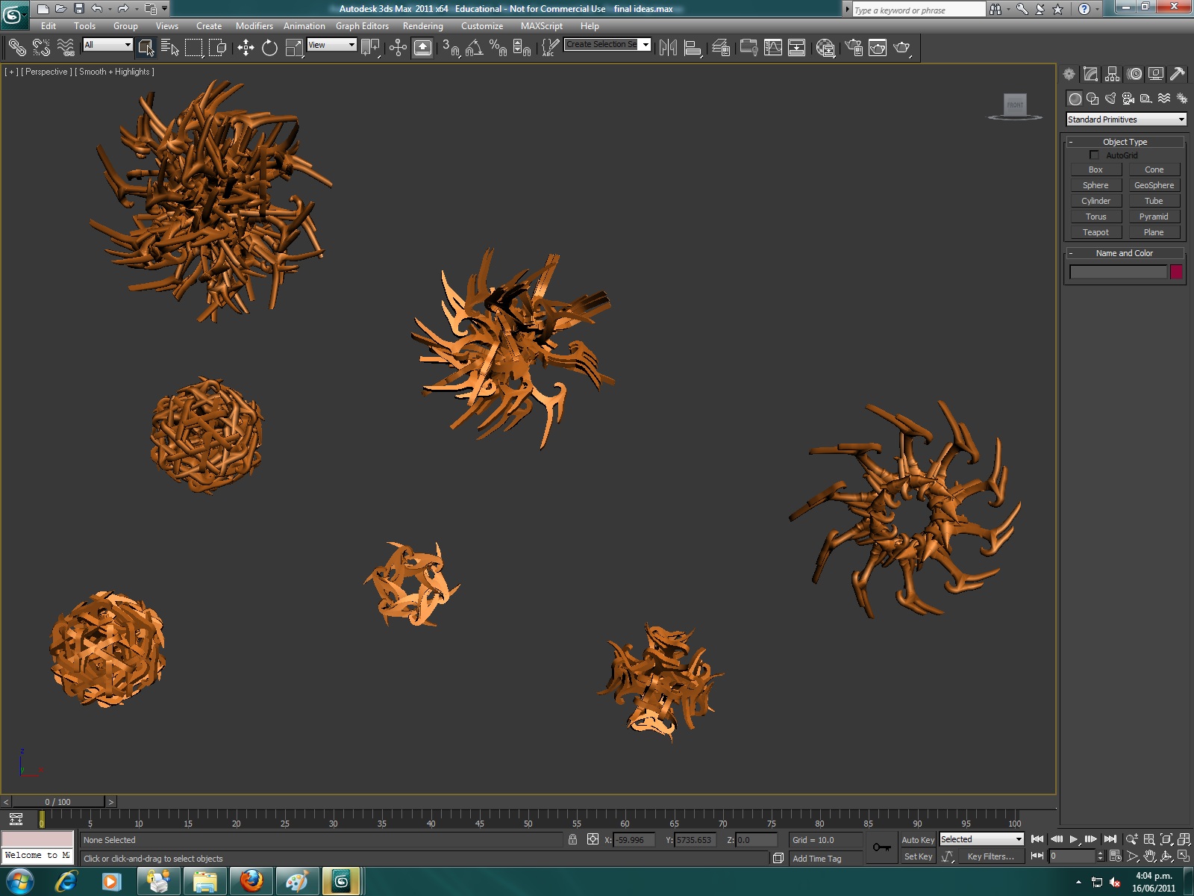Click the object color swatch
Image resolution: width=1194 pixels, height=896 pixels.
(x=1176, y=272)
